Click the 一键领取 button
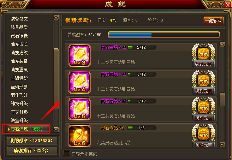The width and height of the screenshot is (232, 160). (x=213, y=20)
